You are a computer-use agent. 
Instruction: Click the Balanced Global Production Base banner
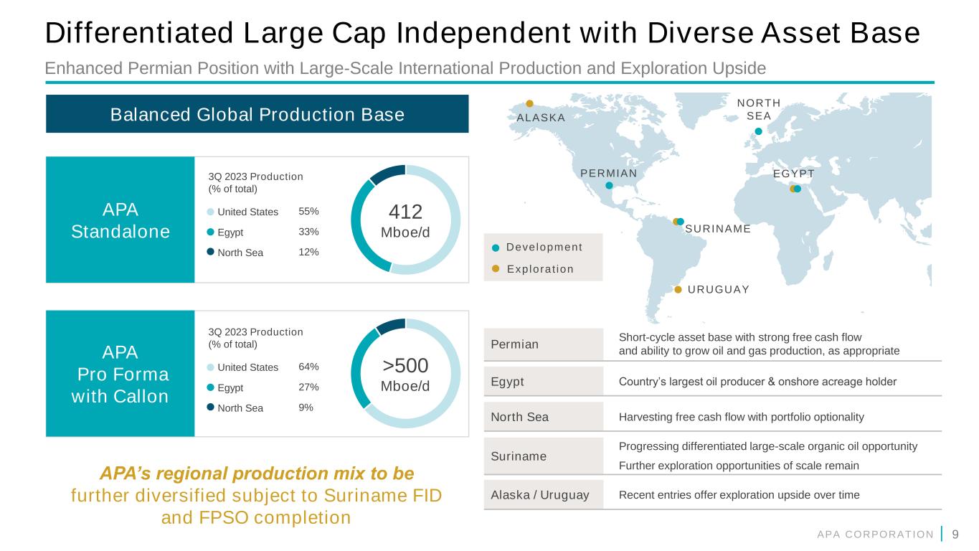(x=257, y=114)
